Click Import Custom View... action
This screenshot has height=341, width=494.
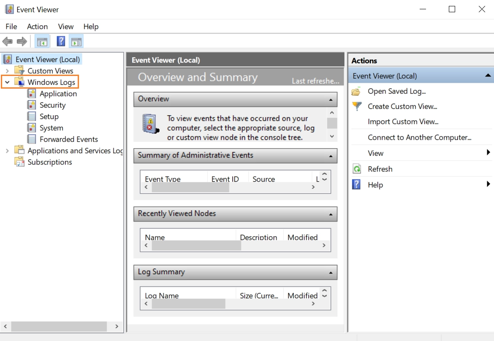click(403, 122)
